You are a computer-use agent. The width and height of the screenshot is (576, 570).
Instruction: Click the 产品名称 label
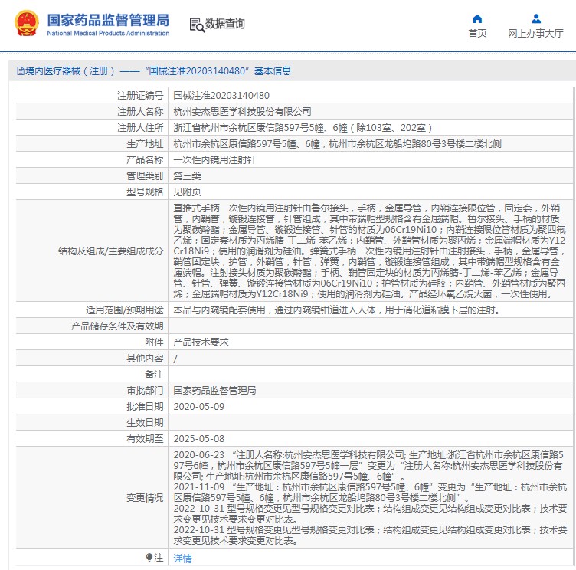coord(145,160)
